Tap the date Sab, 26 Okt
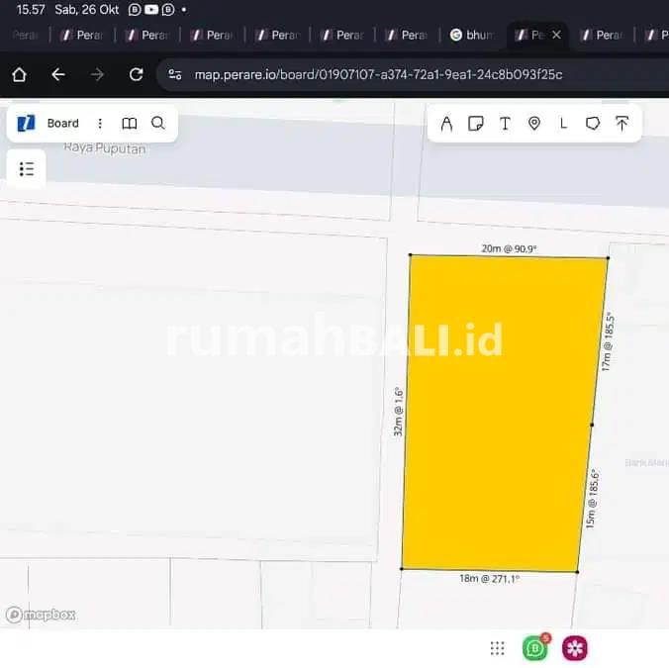 click(87, 9)
